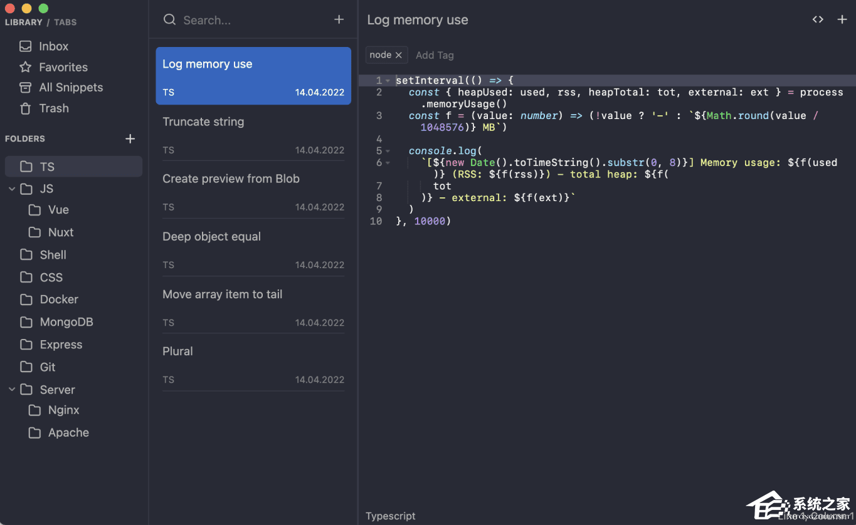This screenshot has width=856, height=525.
Task: Add a new folder with plus icon
Action: [130, 138]
